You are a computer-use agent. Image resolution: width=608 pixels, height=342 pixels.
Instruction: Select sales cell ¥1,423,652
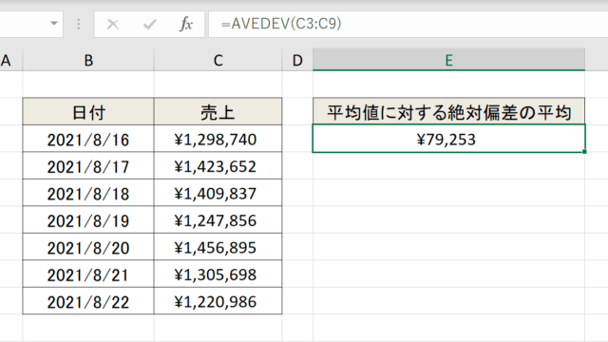tap(218, 166)
